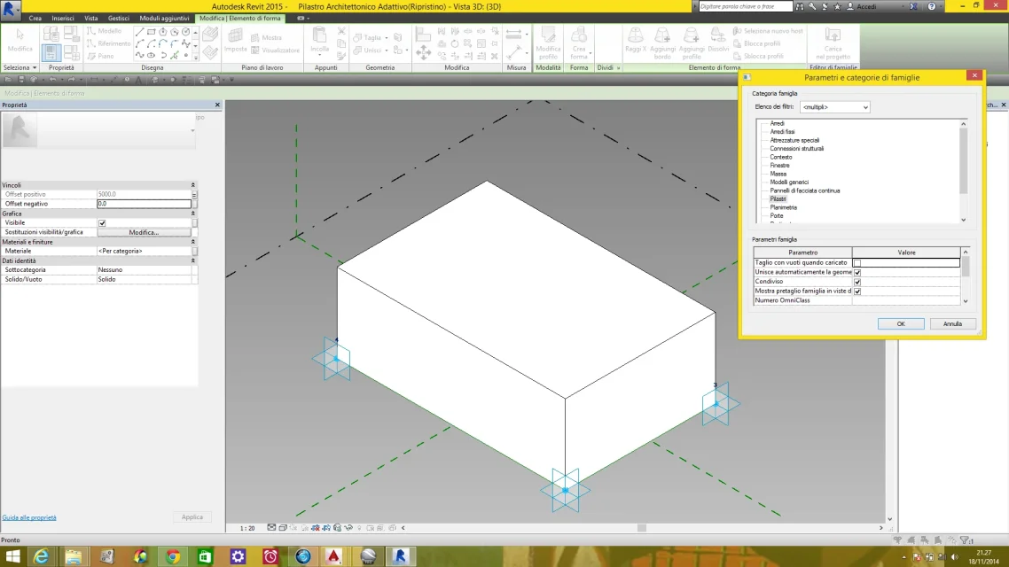
Task: Open the Vista ribbon tab
Action: (x=91, y=18)
